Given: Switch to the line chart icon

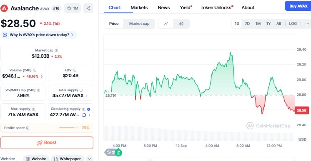Looking at the screenshot, I should [x=166, y=24].
